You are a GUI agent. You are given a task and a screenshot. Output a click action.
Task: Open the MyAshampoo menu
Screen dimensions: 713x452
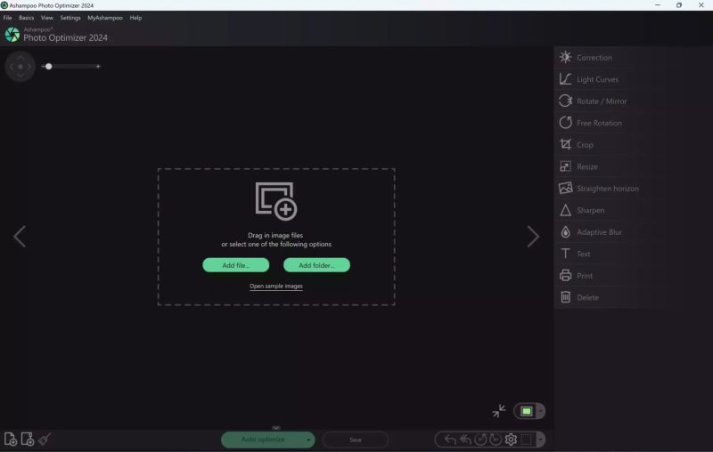point(103,18)
